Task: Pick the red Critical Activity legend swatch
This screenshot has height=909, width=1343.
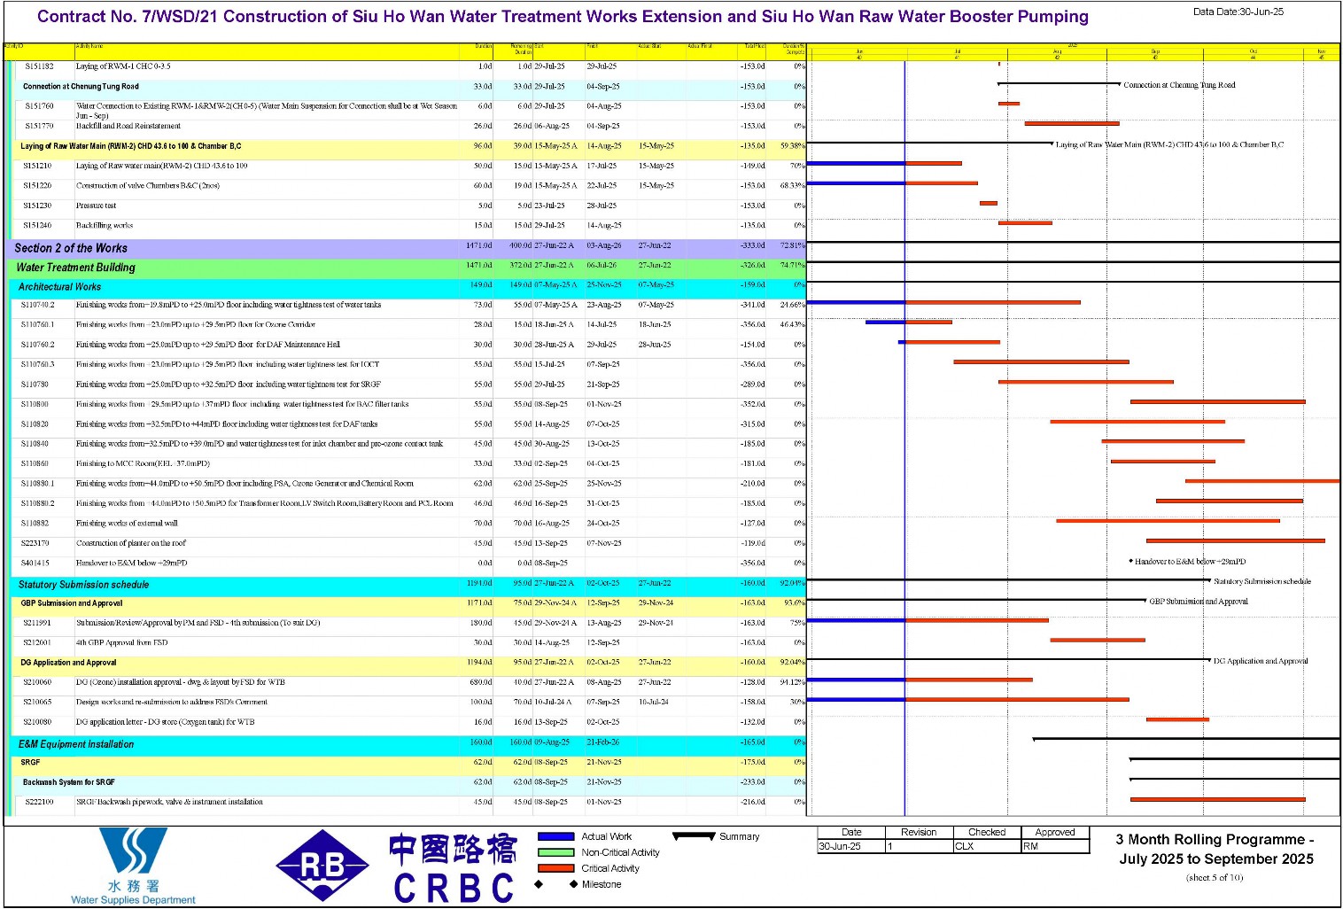Action: [556, 868]
